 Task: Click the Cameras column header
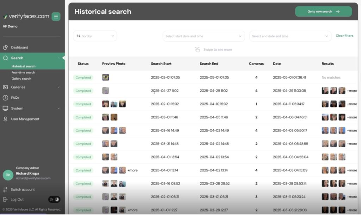pos(256,64)
